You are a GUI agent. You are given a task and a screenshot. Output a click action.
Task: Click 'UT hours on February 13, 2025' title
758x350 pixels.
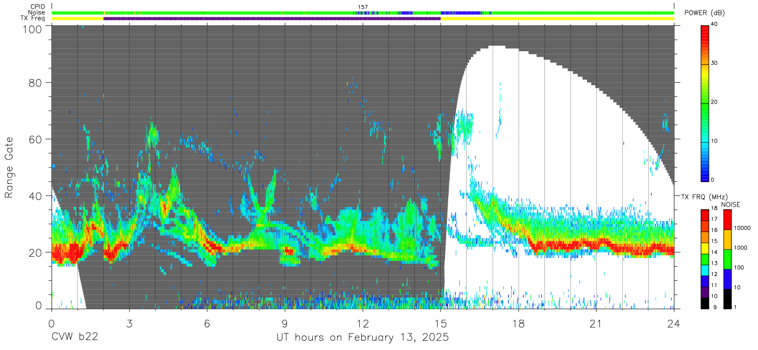coord(363,338)
